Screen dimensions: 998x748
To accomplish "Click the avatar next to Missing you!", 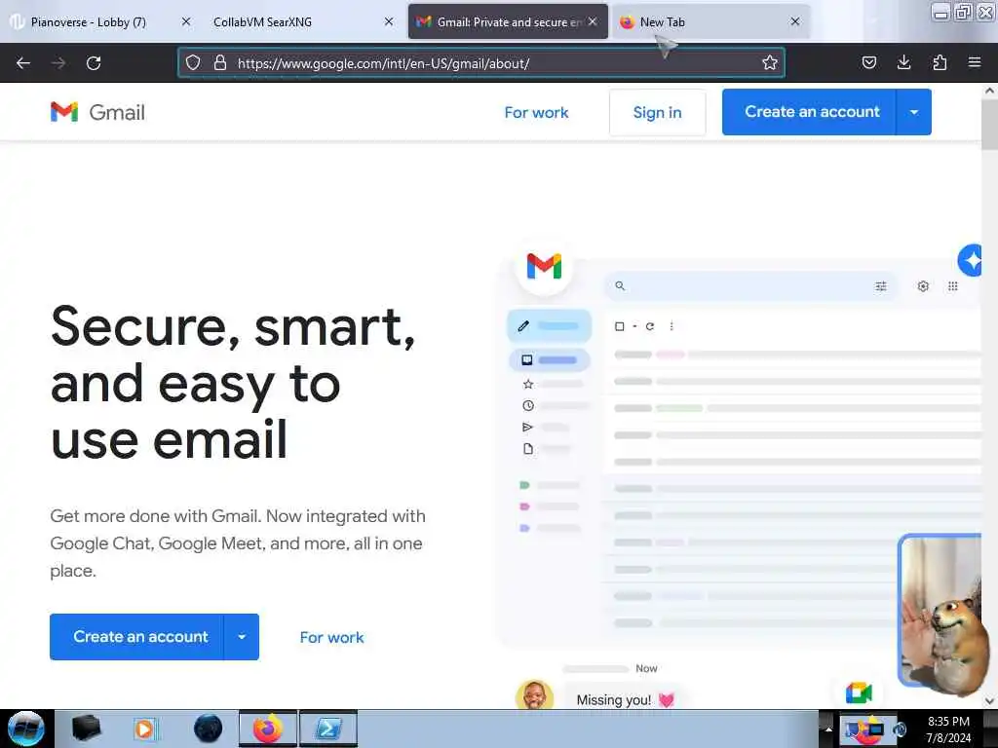I will click(534, 694).
